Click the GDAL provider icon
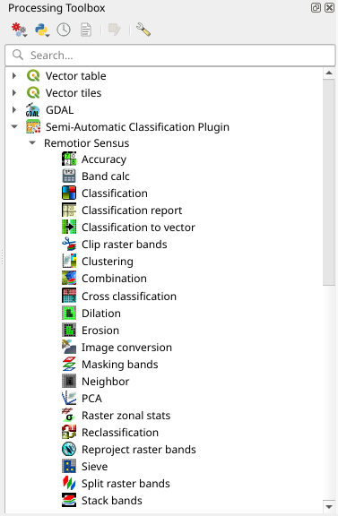This screenshot has width=338, height=516. 32,110
